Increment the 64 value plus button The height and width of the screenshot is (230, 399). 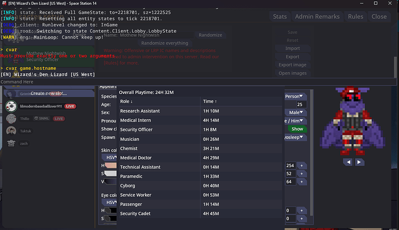pos(301,182)
